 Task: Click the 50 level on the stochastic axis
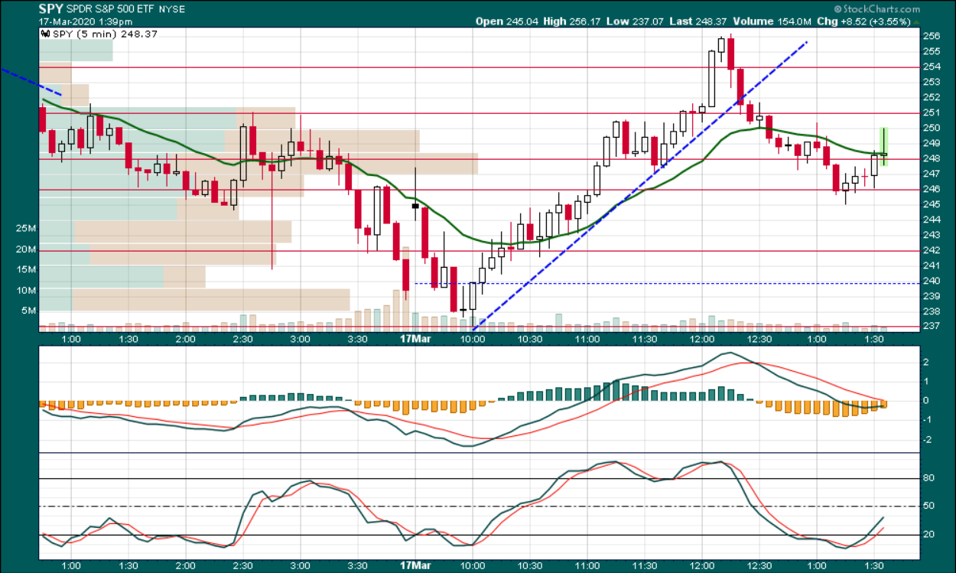tap(929, 506)
